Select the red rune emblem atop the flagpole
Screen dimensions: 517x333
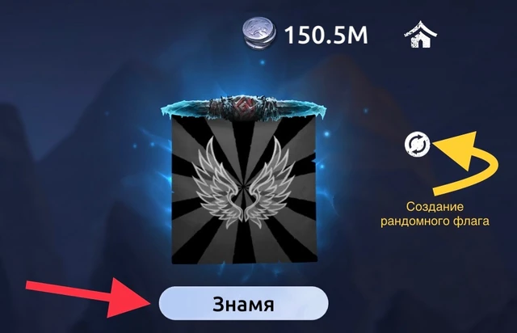[240, 106]
